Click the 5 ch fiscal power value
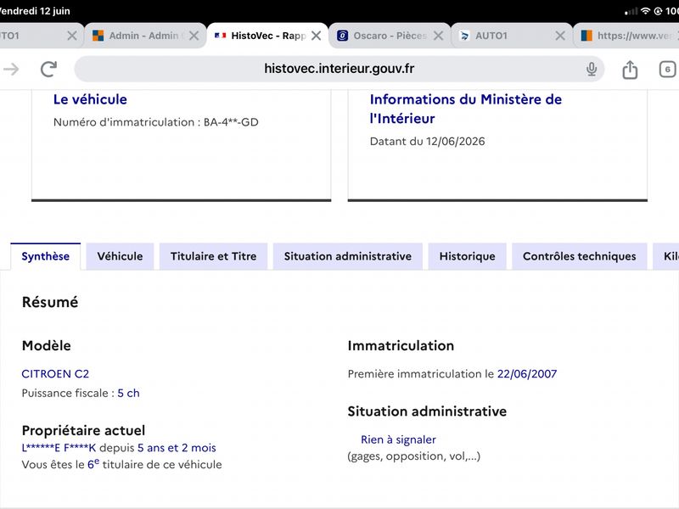This screenshot has width=679, height=509. tap(128, 393)
